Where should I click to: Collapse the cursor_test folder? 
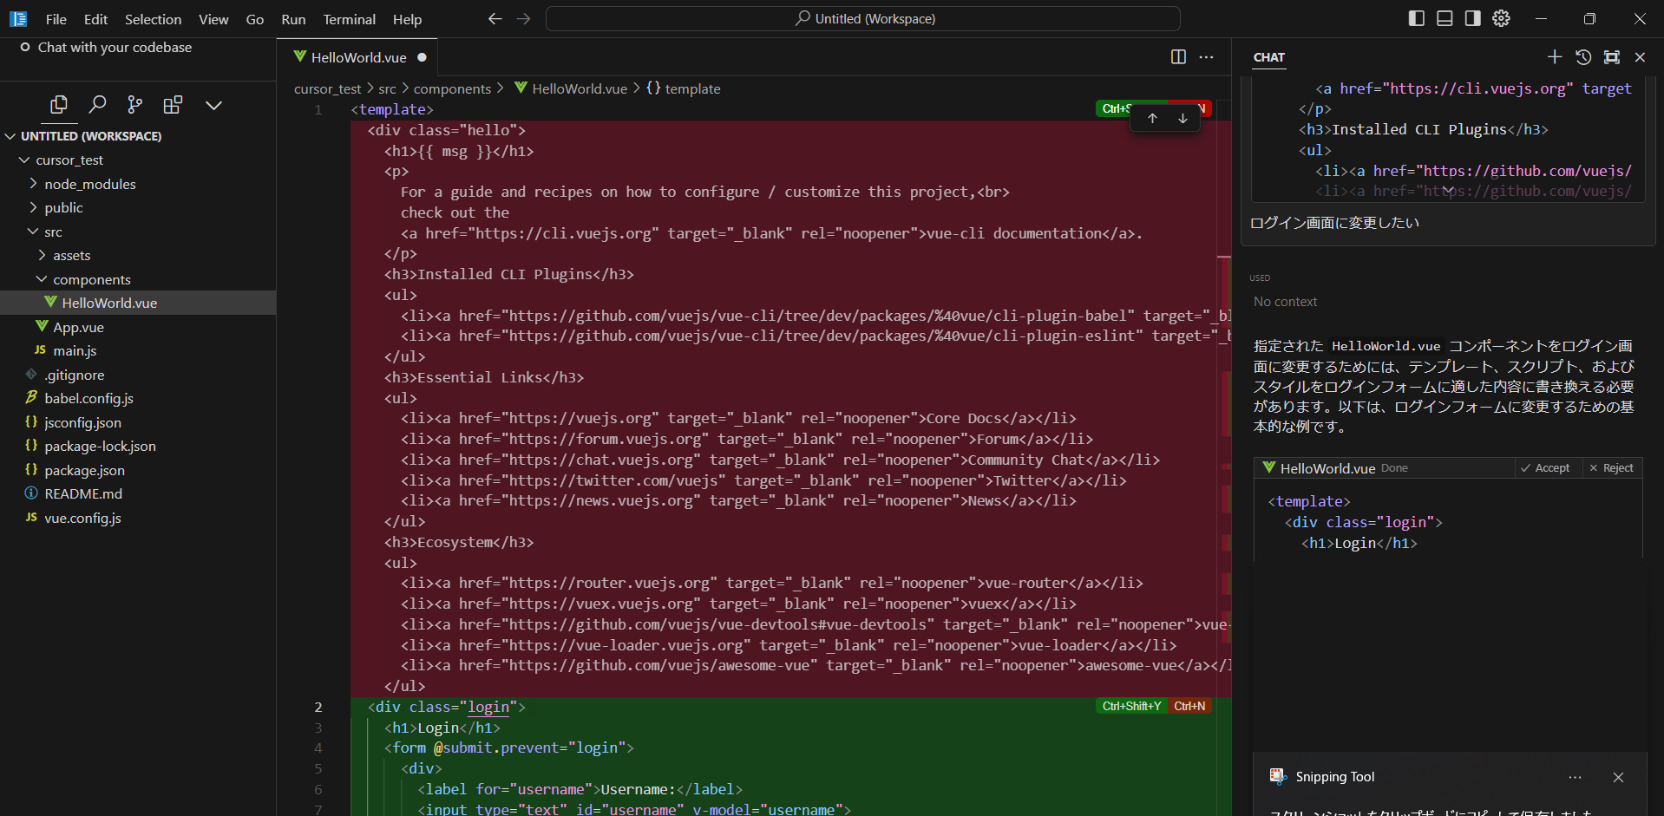pyautogui.click(x=24, y=160)
